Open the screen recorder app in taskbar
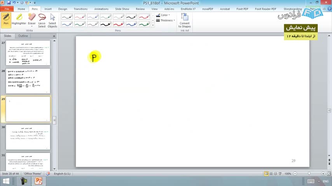 [24, 181]
